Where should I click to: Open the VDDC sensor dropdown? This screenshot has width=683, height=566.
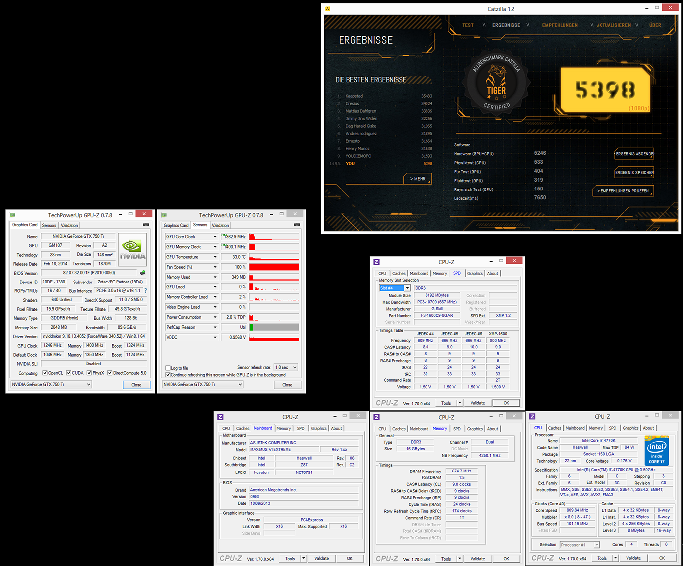point(215,337)
